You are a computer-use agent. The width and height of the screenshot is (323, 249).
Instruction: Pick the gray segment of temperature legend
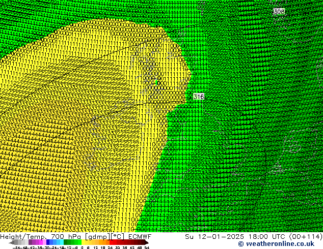click(20, 242)
